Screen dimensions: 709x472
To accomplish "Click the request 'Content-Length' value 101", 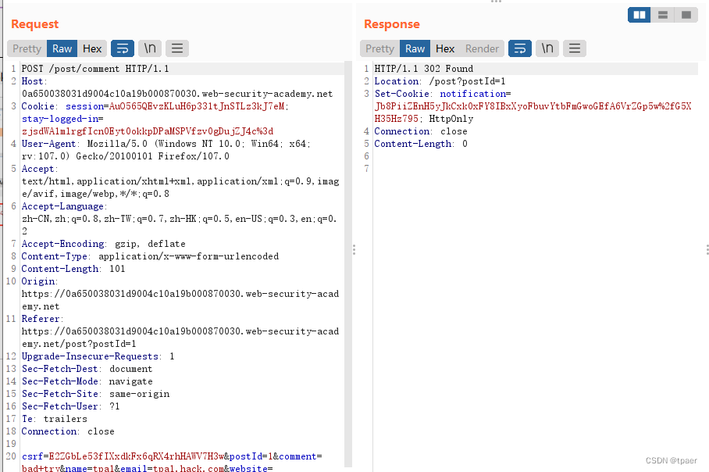I will click(117, 269).
